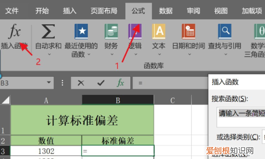Open Recently Used functions star book icon
Screen dimensions: 265x159
(81, 31)
